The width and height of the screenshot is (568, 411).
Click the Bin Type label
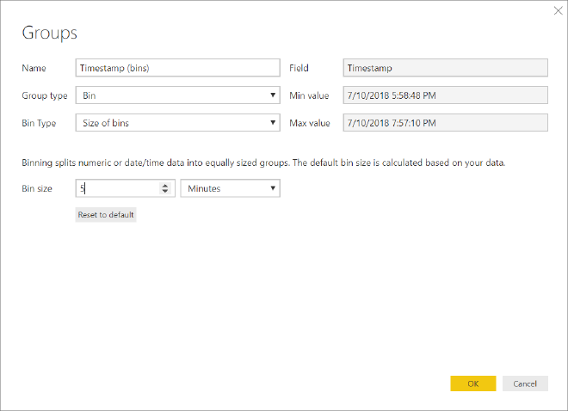pyautogui.click(x=39, y=123)
